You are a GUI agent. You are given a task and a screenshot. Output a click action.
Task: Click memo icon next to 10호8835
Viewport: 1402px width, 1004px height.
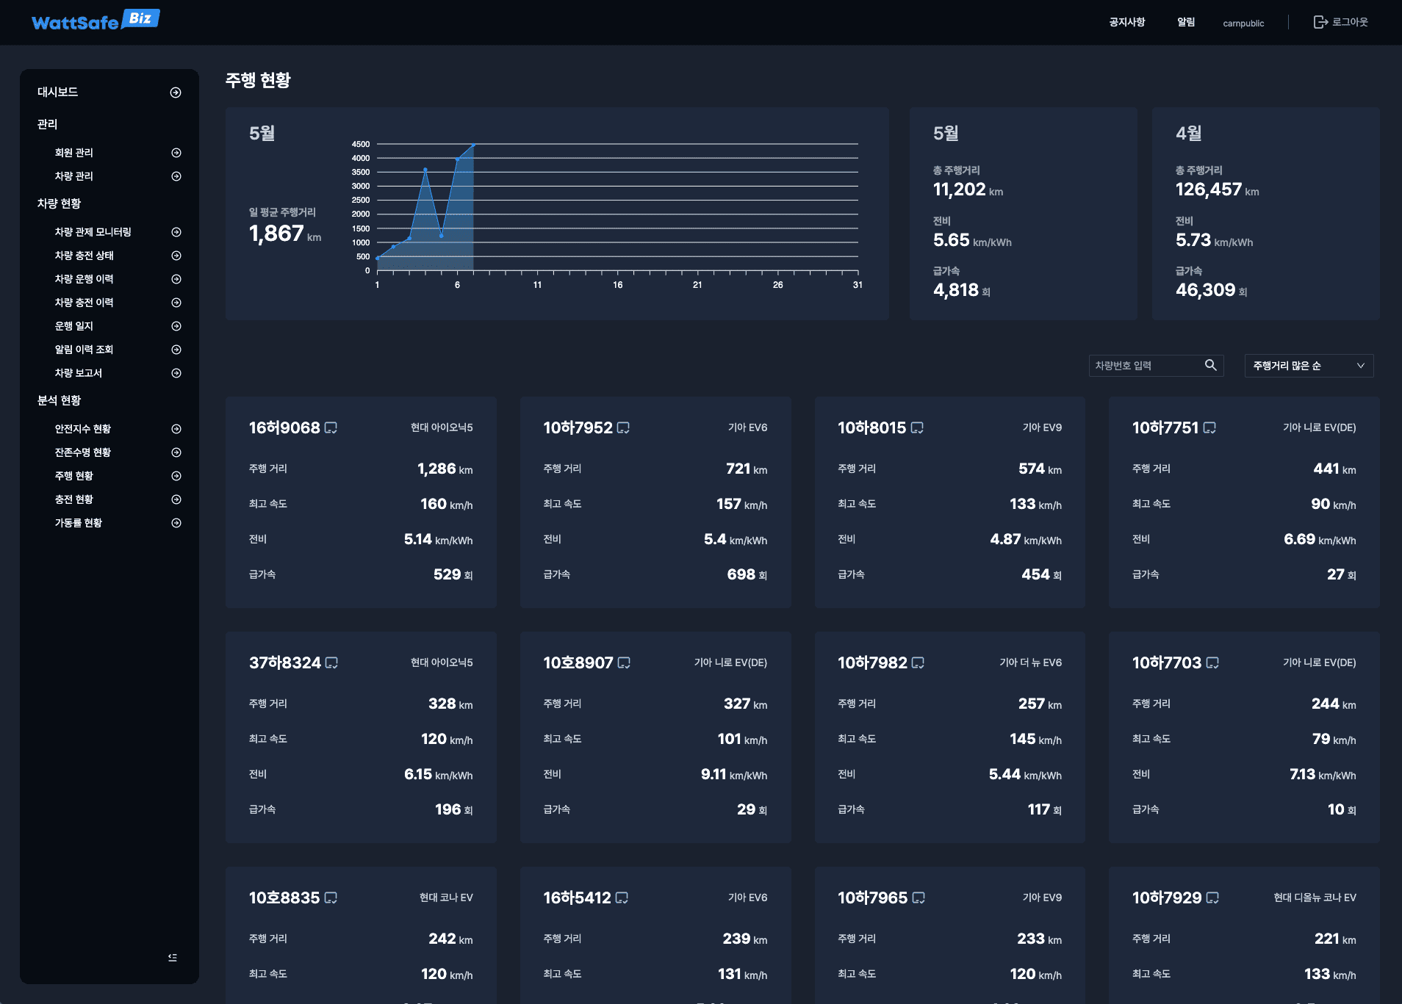coord(331,898)
